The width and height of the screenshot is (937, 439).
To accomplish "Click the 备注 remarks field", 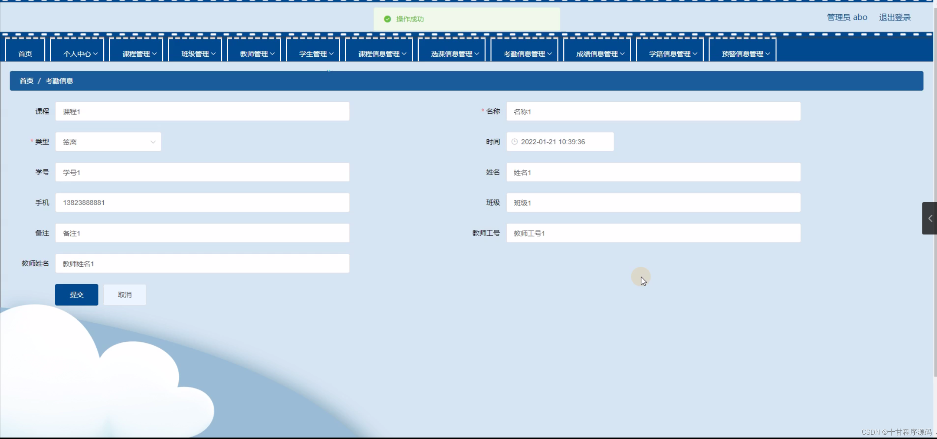I will [202, 233].
